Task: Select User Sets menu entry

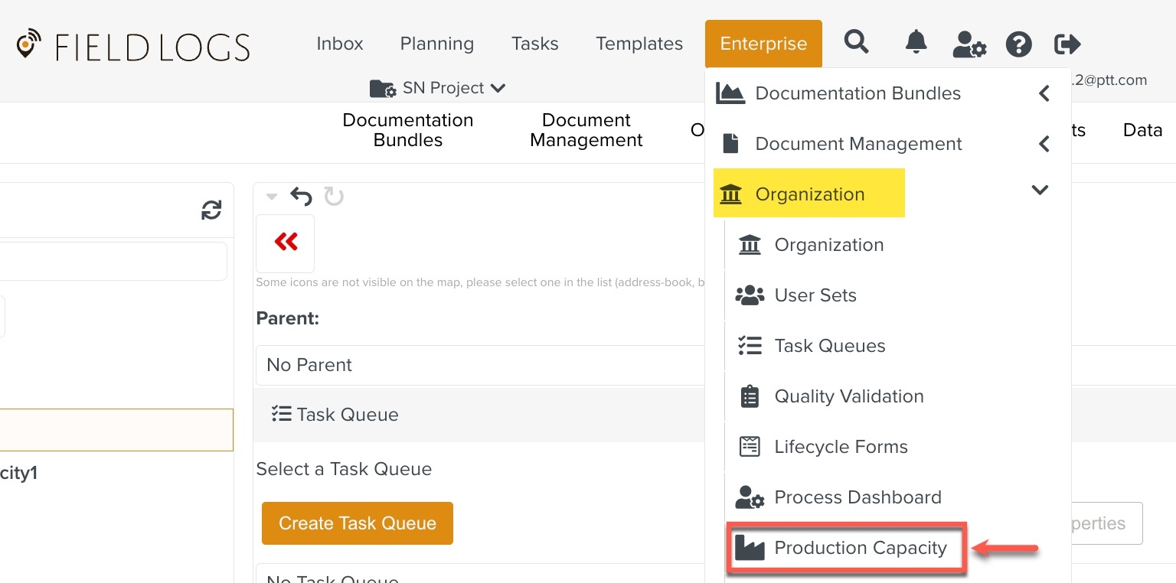Action: [815, 295]
